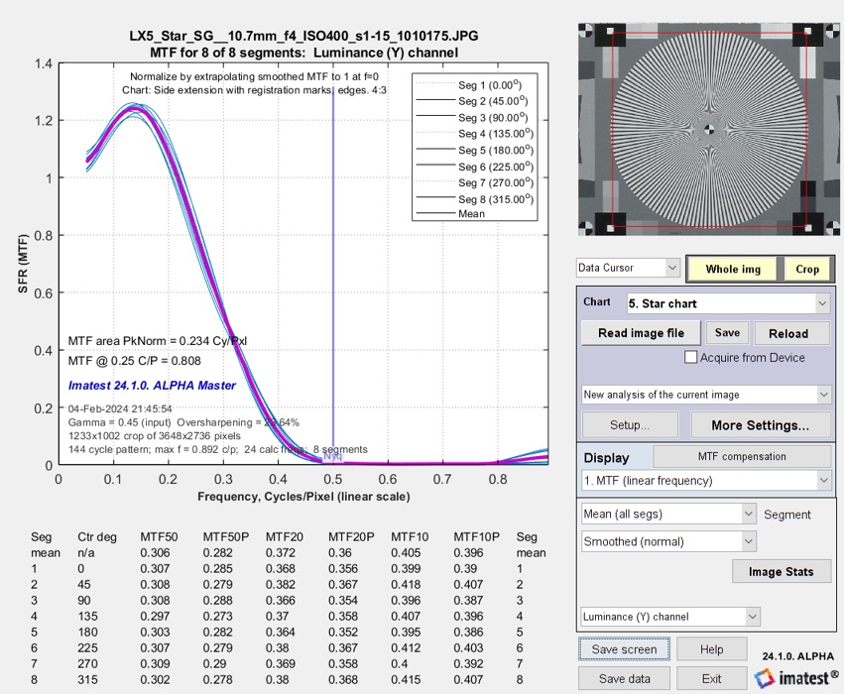Expand the Chart type dropdown showing Star chart
The height and width of the screenshot is (694, 844).
(728, 303)
